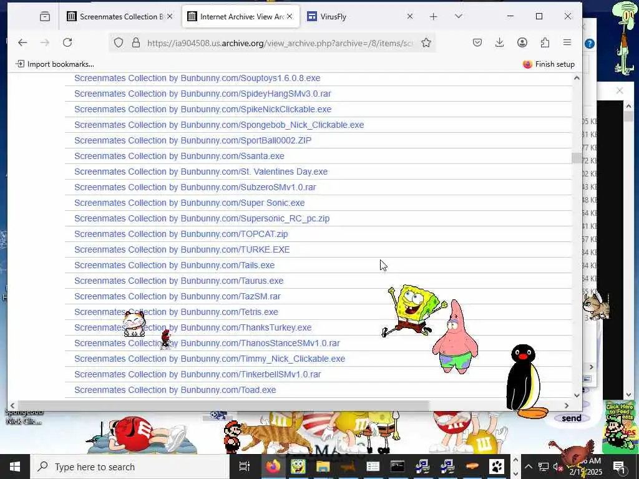Open the tracking protection shield icon
The image size is (639, 479).
click(x=118, y=43)
